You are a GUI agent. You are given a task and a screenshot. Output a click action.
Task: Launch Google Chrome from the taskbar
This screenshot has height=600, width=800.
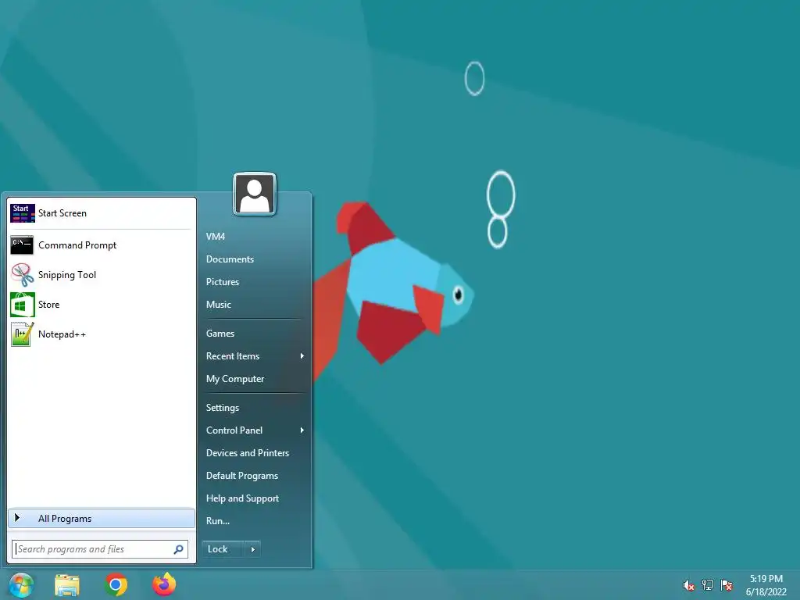tap(116, 584)
